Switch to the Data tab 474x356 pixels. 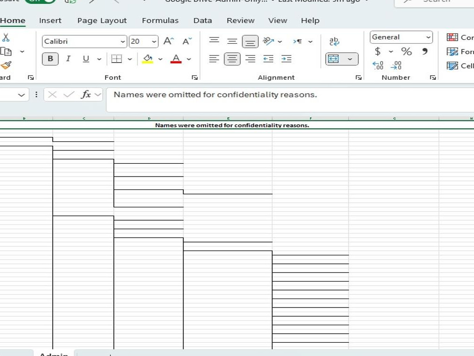(202, 20)
